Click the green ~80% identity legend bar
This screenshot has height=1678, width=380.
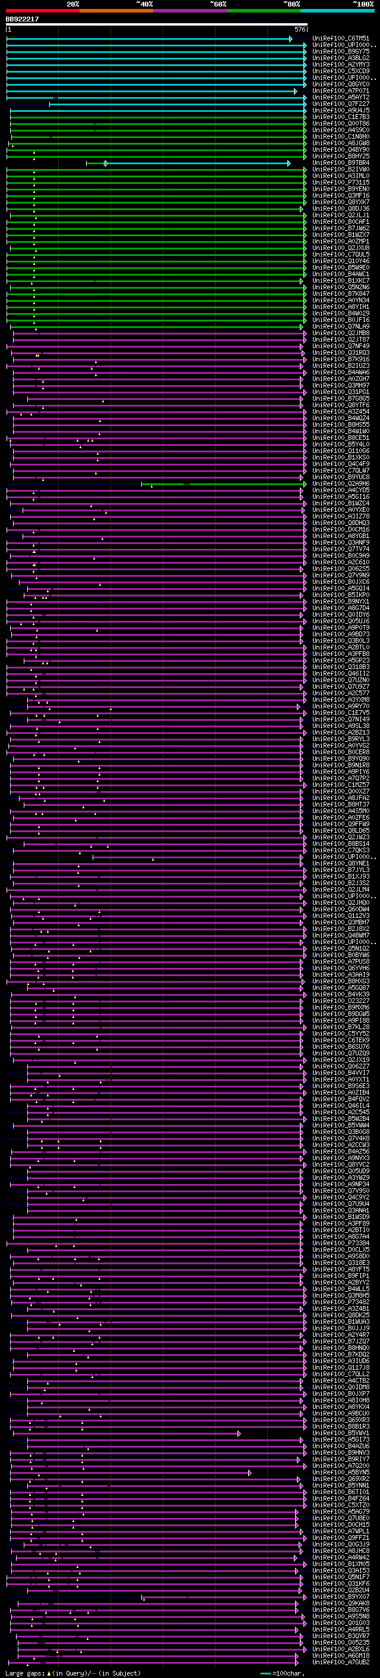264,11
